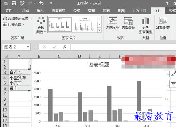The height and width of the screenshot is (127, 176).
Task: Switch to the 视图 ribbon tab
Action: tap(121, 11)
